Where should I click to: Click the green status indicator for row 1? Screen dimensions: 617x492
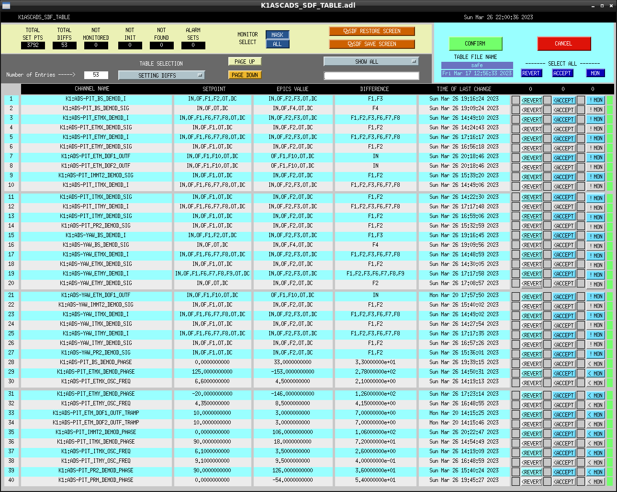(609, 100)
